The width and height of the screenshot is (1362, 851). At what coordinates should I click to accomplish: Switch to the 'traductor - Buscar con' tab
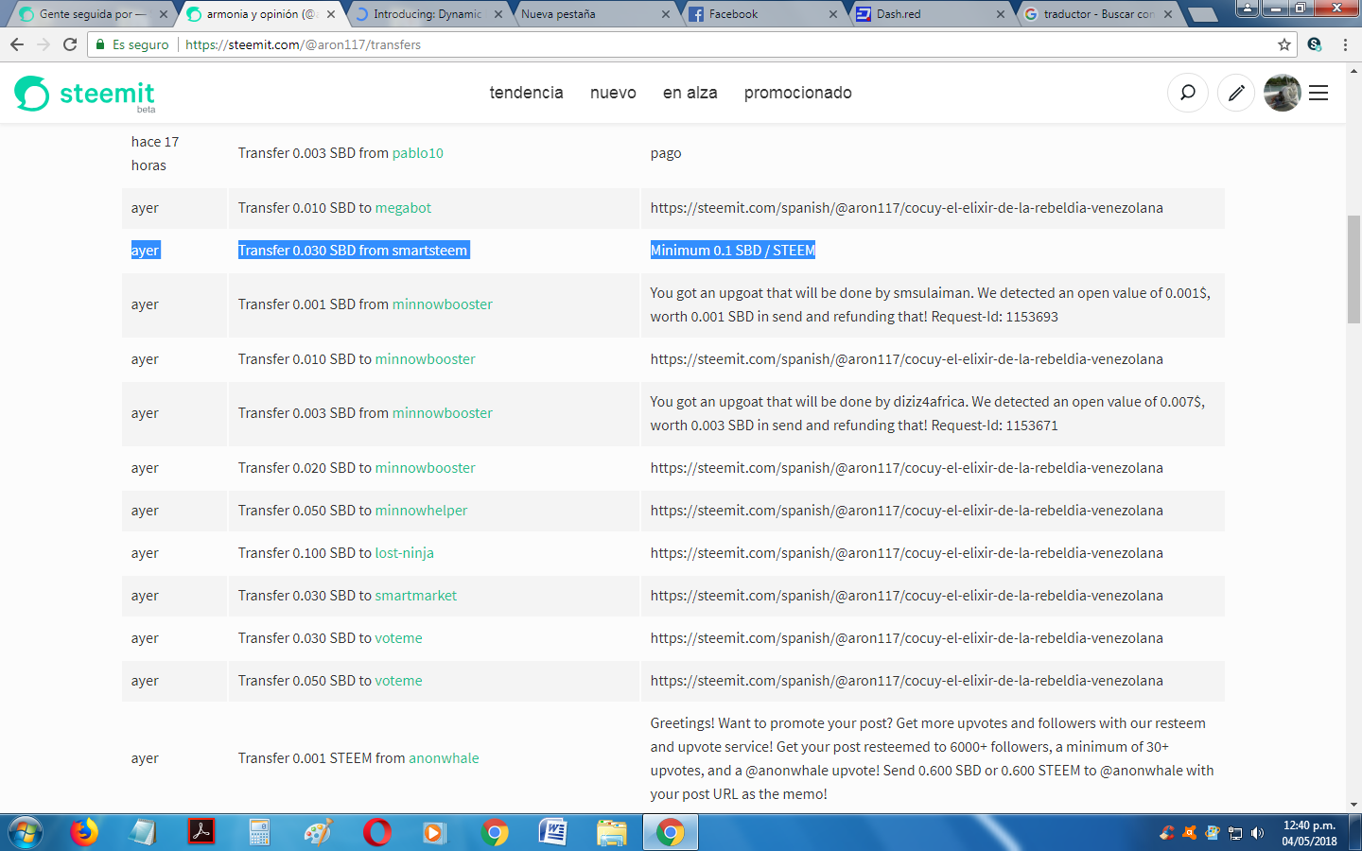click(x=1098, y=14)
